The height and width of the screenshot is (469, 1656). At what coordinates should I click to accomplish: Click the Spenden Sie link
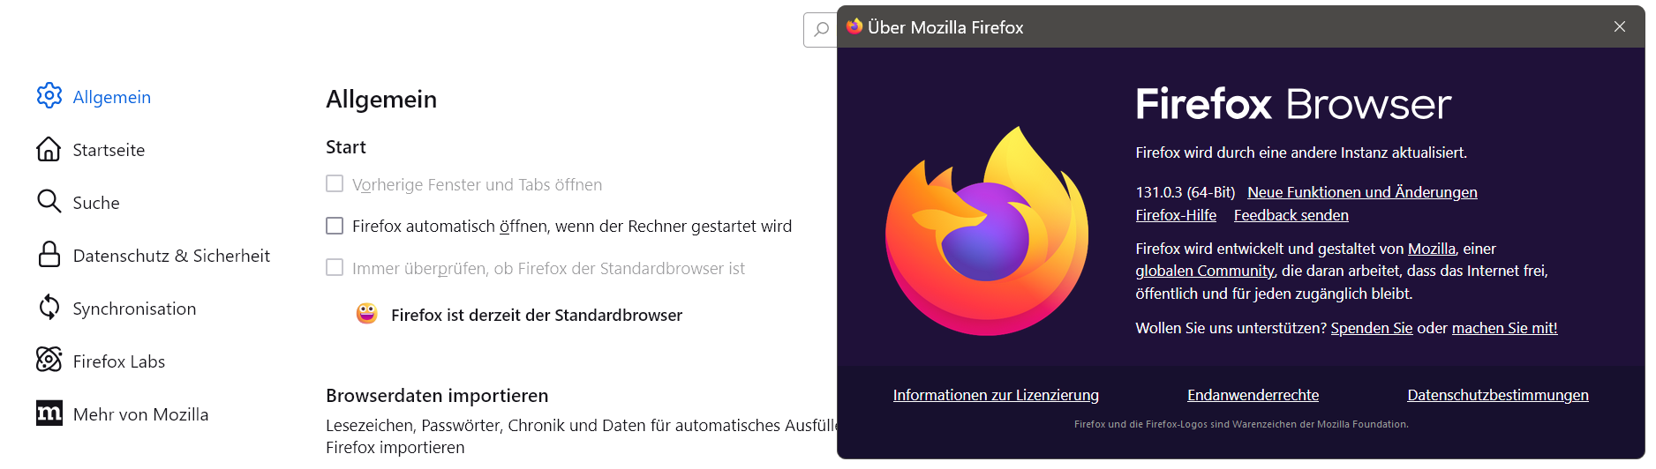click(x=1372, y=328)
